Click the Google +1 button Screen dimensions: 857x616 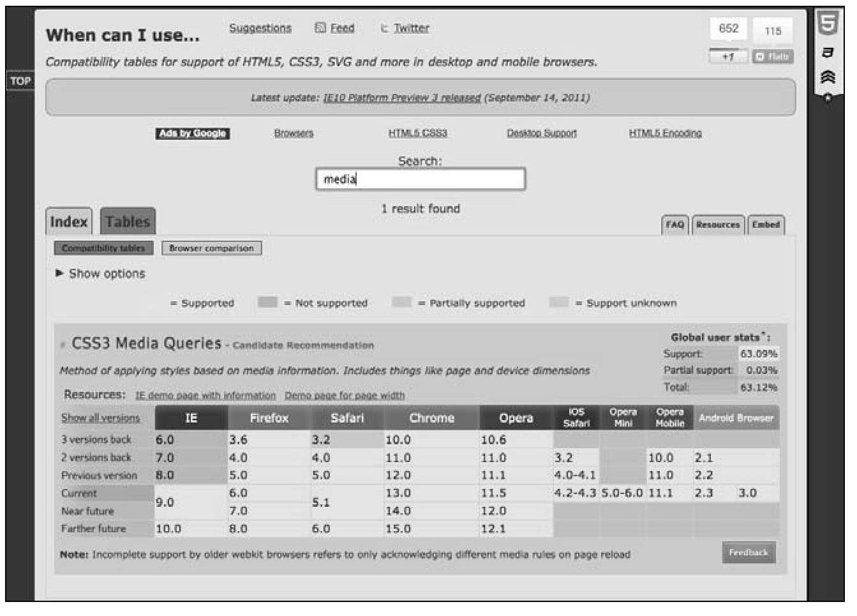click(728, 57)
